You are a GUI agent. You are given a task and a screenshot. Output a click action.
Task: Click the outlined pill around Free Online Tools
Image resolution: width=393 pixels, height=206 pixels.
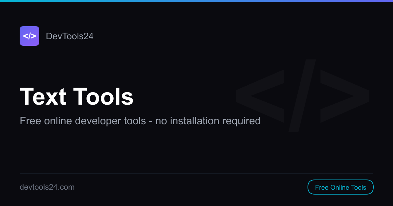point(341,187)
